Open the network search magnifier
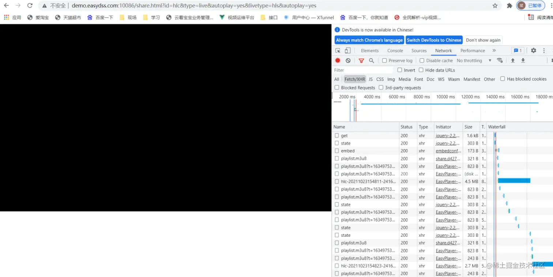The image size is (553, 277). pyautogui.click(x=371, y=60)
